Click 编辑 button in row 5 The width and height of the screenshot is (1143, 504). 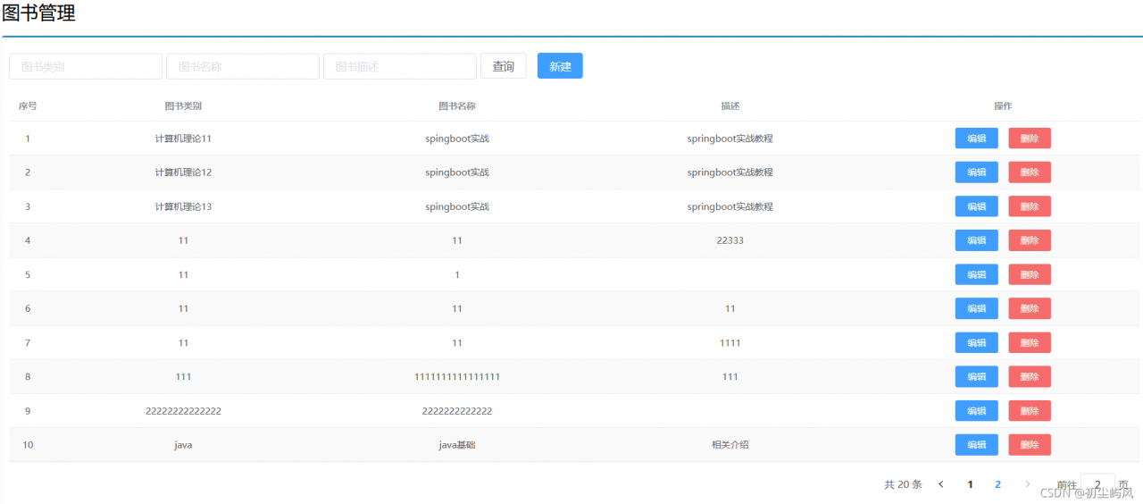977,274
